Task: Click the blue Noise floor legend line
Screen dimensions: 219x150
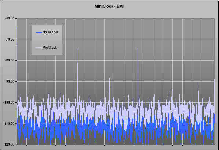Action: coord(39,33)
